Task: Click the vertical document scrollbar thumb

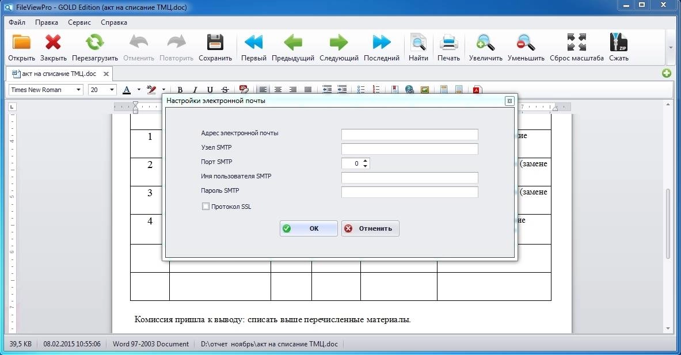Action: (x=668, y=224)
